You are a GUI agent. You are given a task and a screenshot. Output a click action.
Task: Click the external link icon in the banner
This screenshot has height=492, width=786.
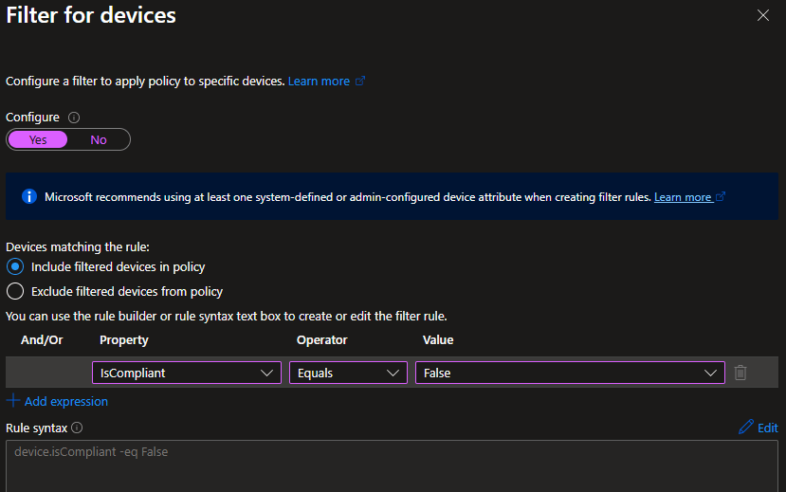tap(721, 197)
